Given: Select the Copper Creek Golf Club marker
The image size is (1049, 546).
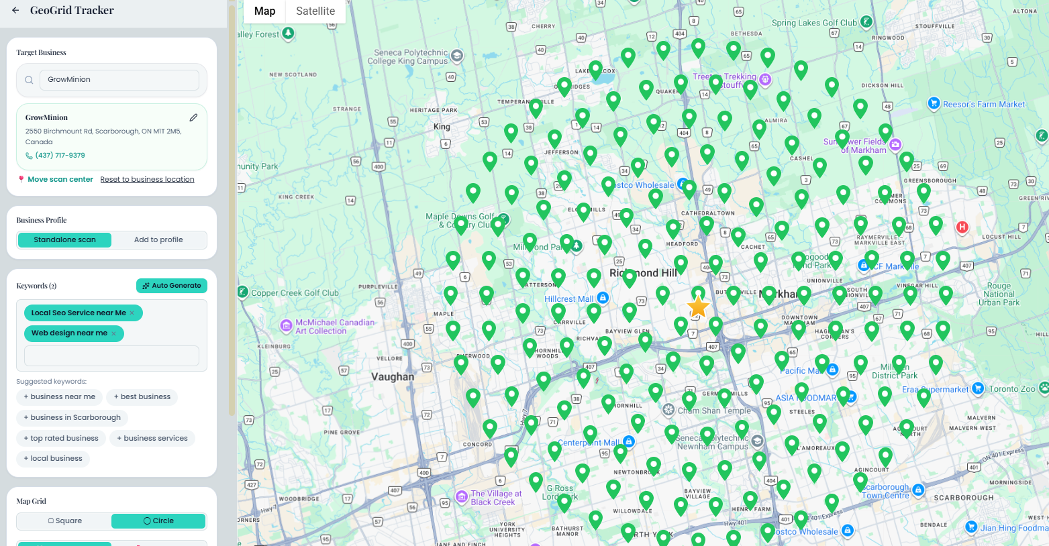Looking at the screenshot, I should click(x=243, y=292).
